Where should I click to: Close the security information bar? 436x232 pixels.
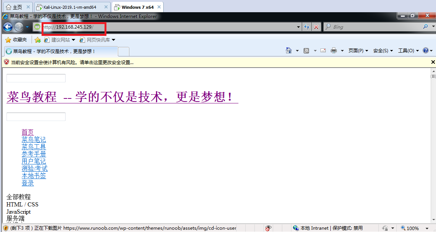433,62
